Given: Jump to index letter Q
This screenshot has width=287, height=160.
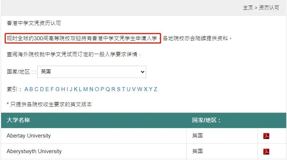Looking at the screenshot, I should coord(108,89).
